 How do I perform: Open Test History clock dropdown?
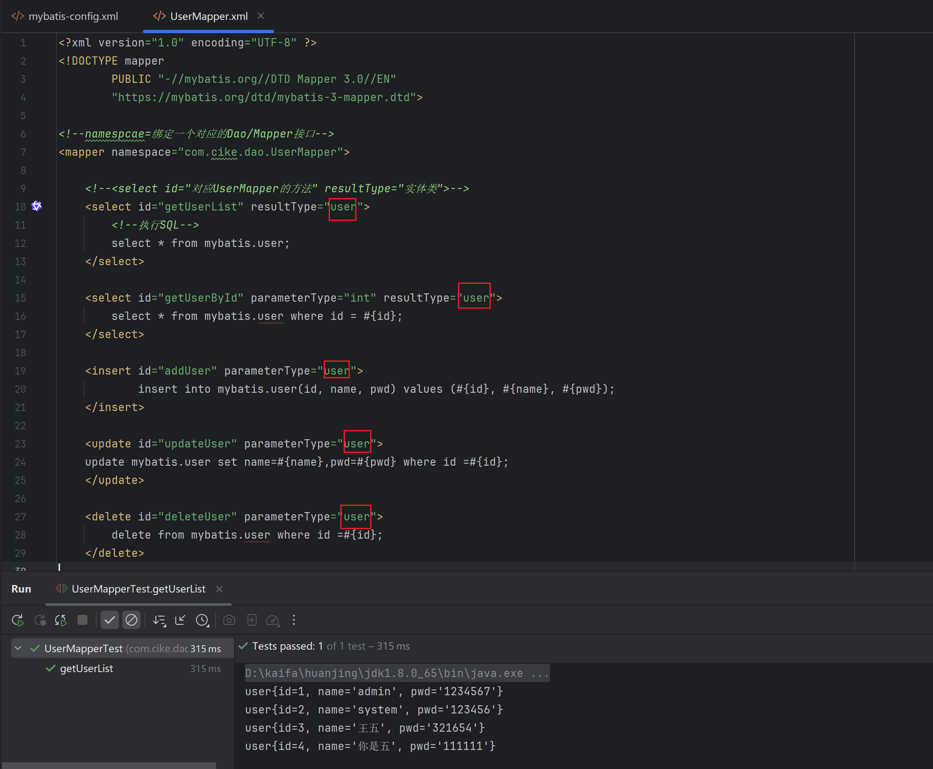[x=202, y=620]
